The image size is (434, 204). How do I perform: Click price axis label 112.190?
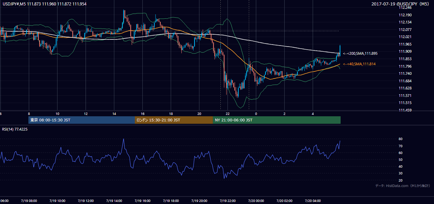[406, 15]
